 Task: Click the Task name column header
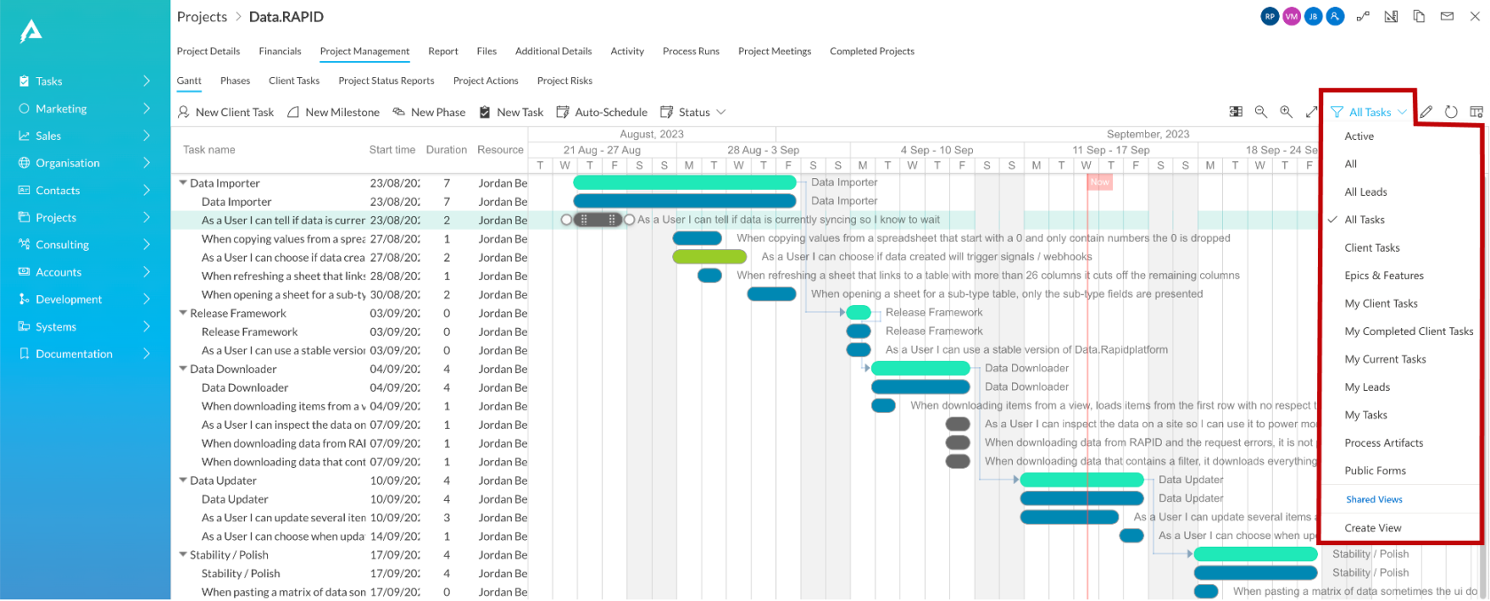click(209, 150)
